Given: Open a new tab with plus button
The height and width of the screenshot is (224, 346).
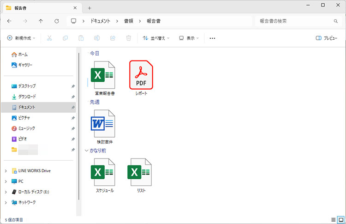Looking at the screenshot, I should point(89,8).
